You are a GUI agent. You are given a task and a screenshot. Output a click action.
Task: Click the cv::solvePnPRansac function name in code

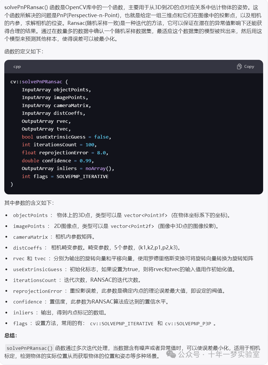click(x=36, y=82)
